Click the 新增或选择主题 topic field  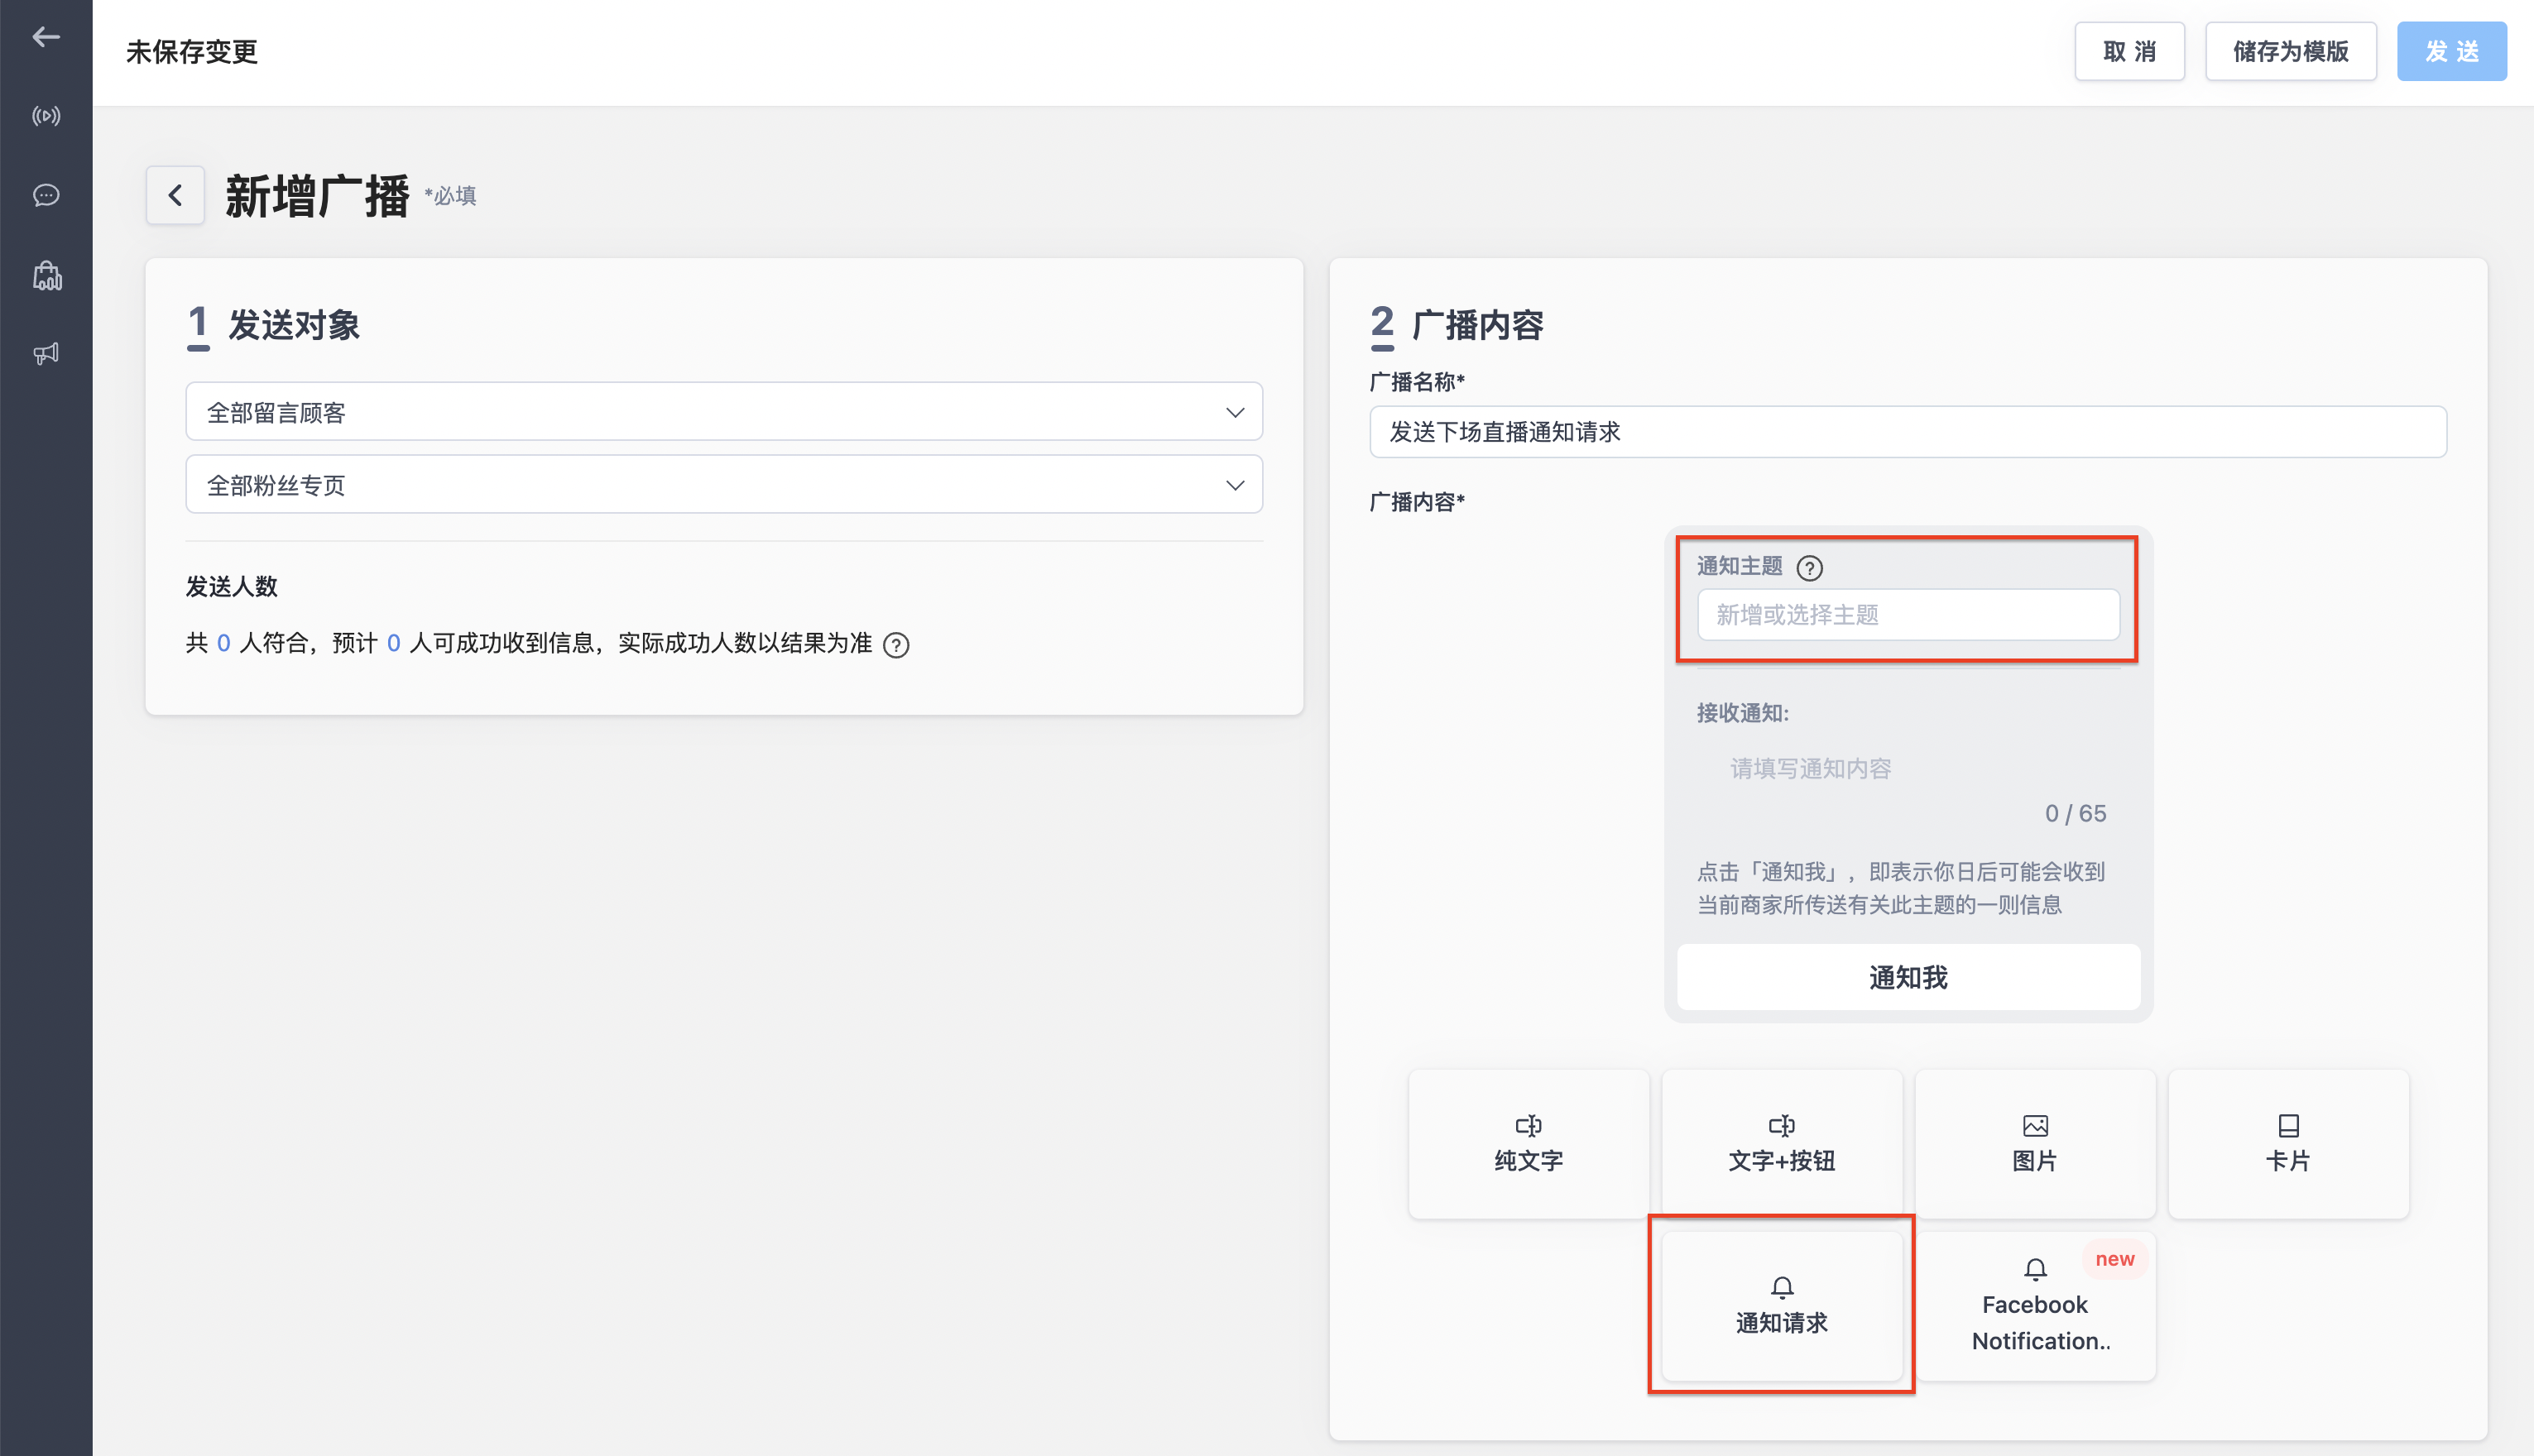tap(1908, 615)
